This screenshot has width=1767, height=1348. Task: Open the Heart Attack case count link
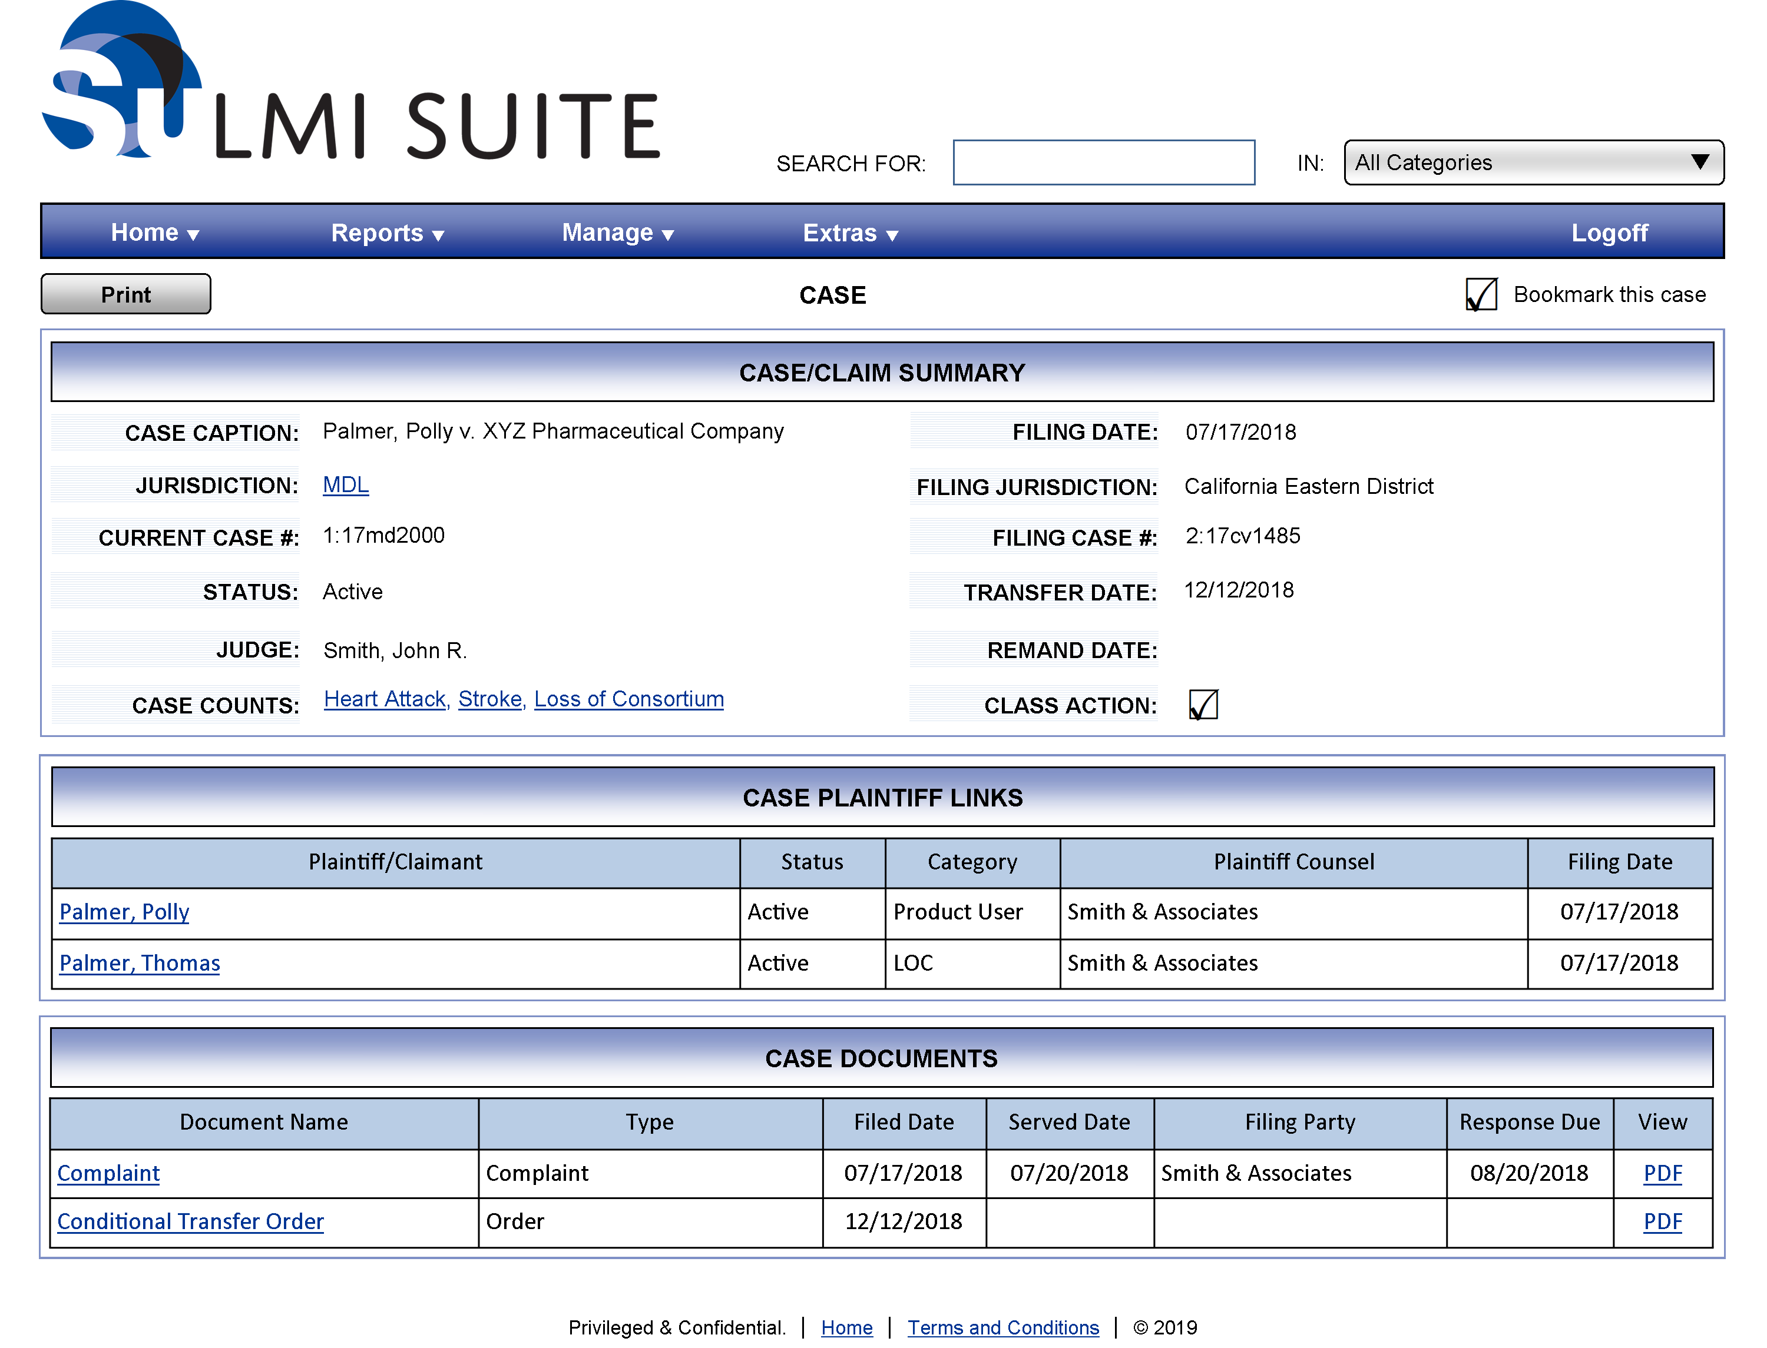[x=385, y=699]
